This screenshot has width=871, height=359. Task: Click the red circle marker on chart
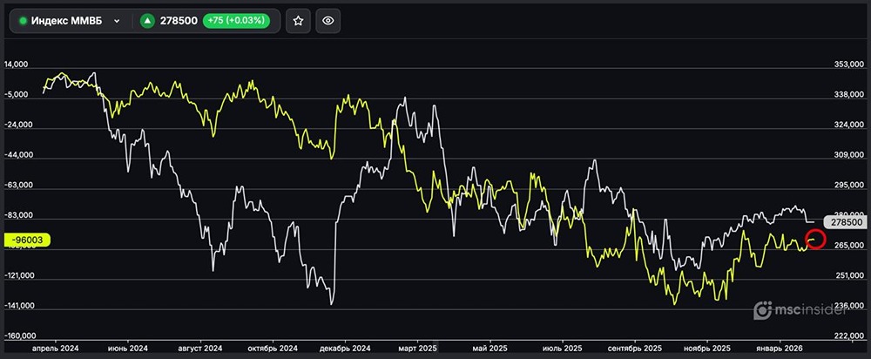pos(816,239)
